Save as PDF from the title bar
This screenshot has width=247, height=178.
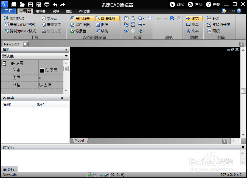[x=39, y=5]
